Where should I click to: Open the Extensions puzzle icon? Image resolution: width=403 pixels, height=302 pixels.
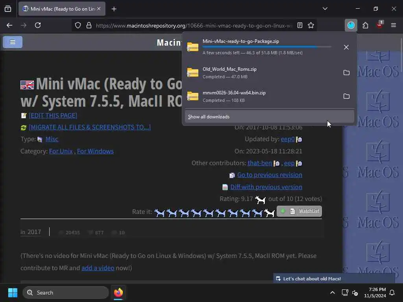tap(365, 25)
